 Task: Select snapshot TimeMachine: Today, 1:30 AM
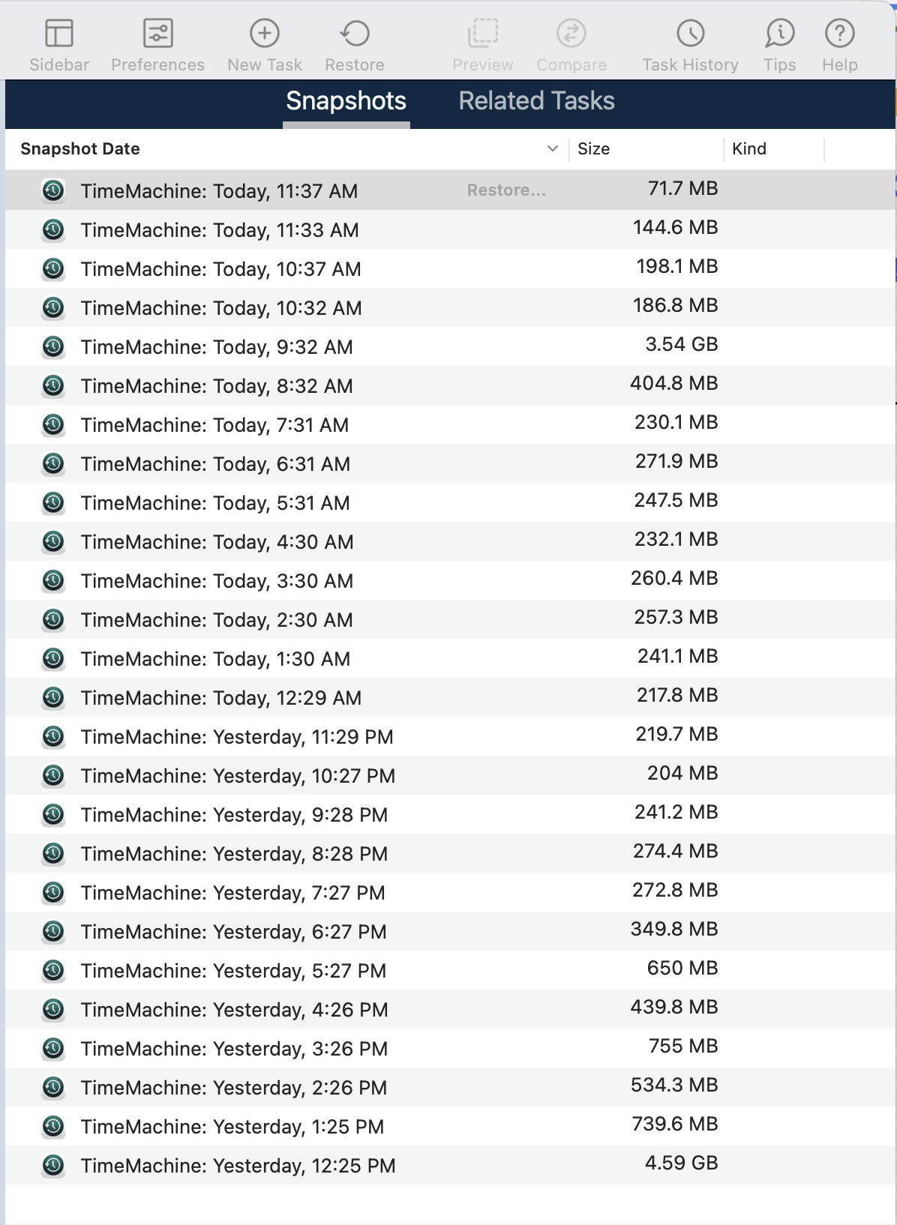click(x=451, y=658)
